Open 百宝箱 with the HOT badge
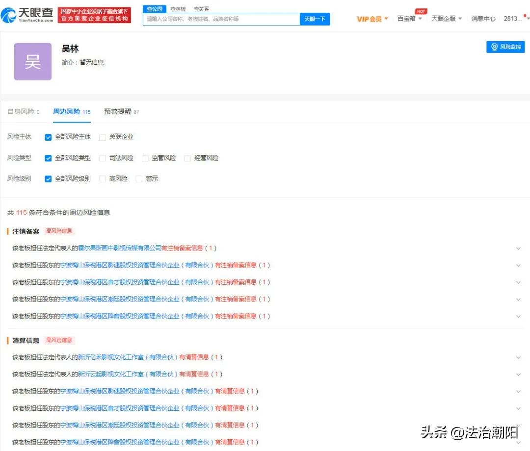 coord(407,18)
